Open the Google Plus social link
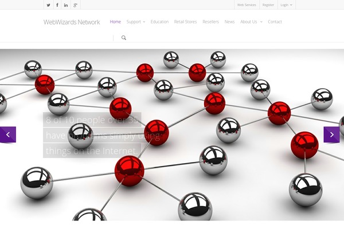 coord(76,5)
